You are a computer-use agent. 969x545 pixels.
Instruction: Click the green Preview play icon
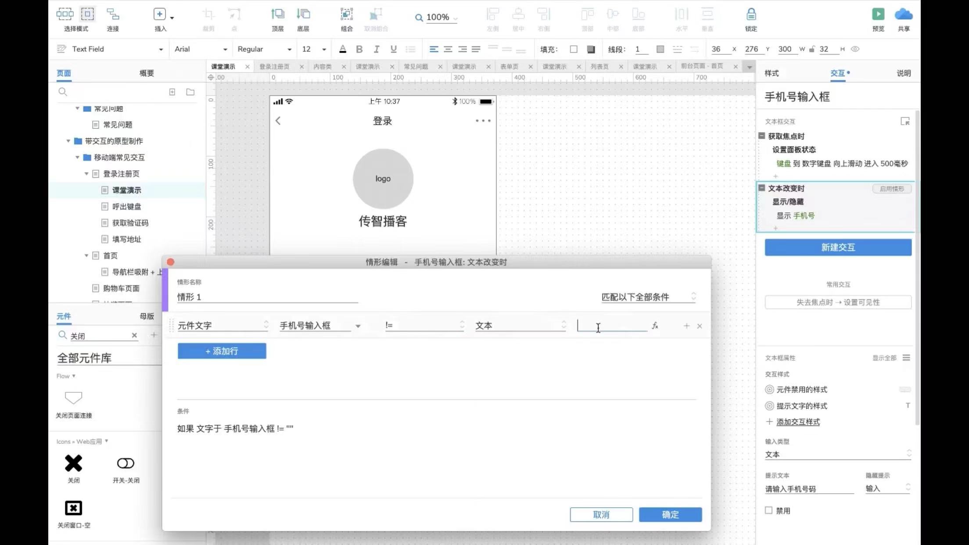878,14
